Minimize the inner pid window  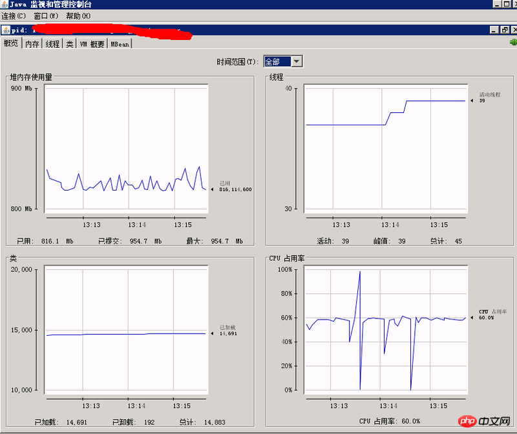[494, 30]
